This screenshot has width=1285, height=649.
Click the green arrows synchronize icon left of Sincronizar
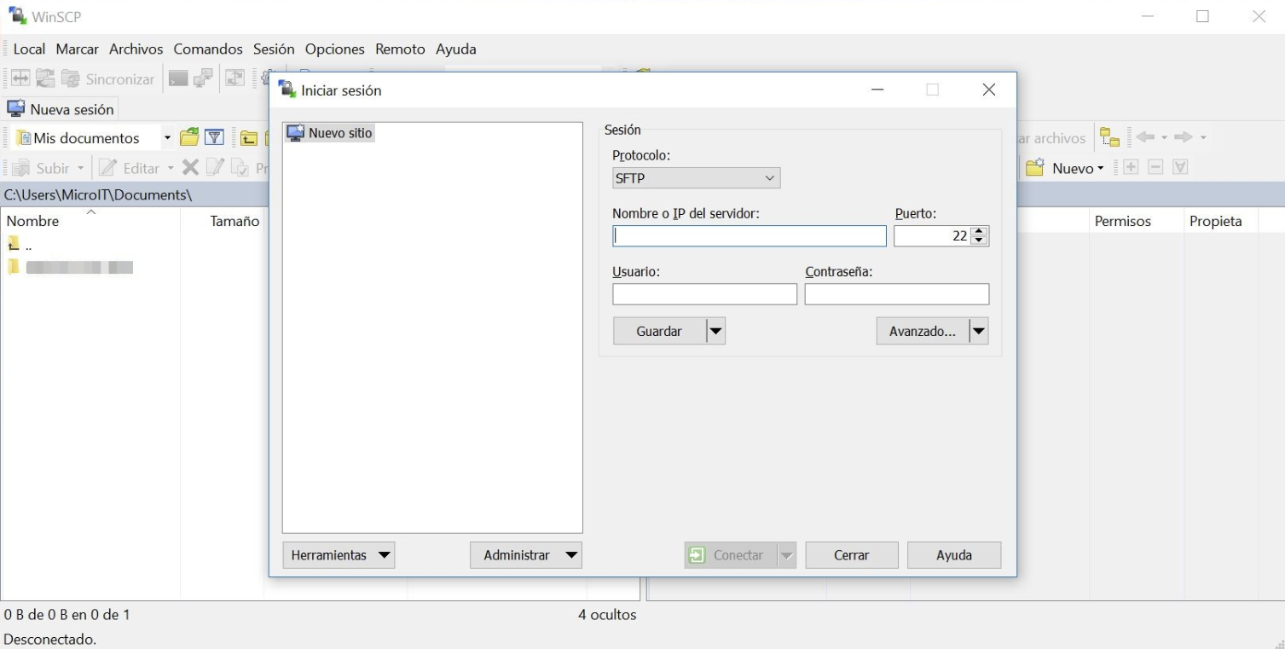tap(45, 78)
